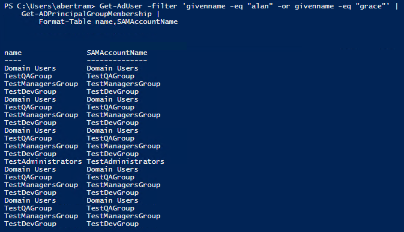Click the Format-Table command text
This screenshot has height=232, width=404.
[x=65, y=22]
